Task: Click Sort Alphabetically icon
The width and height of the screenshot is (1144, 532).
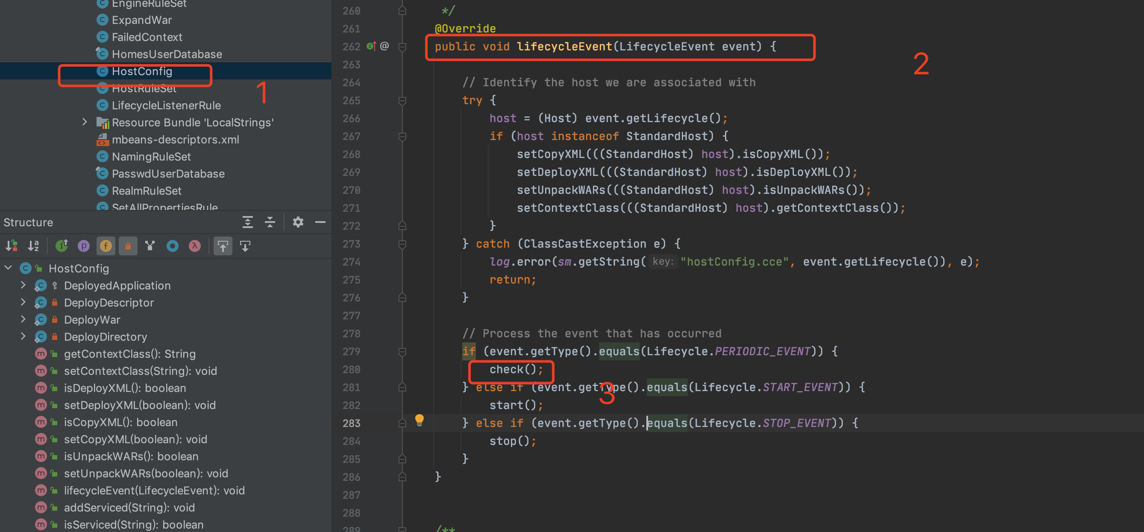Action: (34, 246)
